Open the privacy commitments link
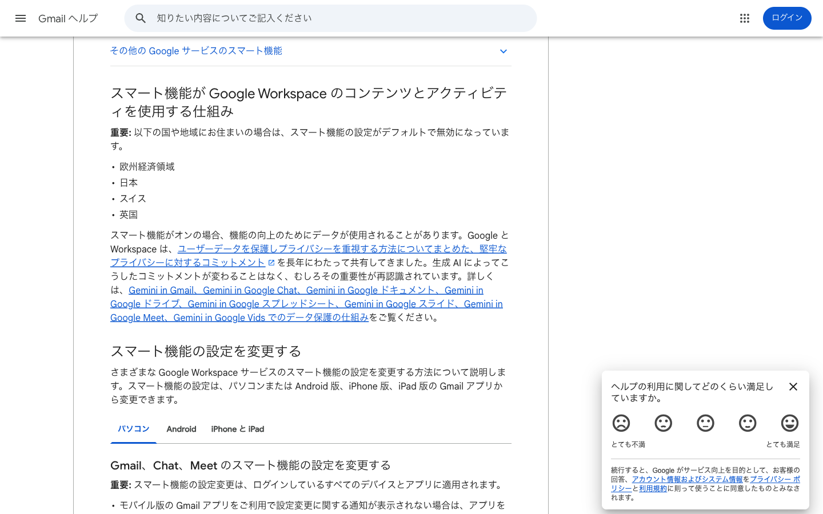 (309, 256)
